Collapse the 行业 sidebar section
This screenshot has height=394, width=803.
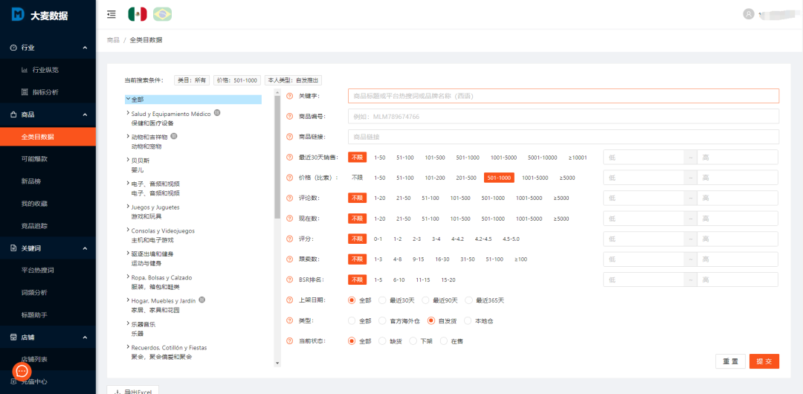pyautogui.click(x=85, y=48)
